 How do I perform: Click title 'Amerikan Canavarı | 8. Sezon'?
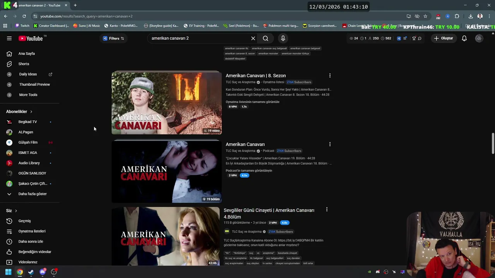coord(256,76)
